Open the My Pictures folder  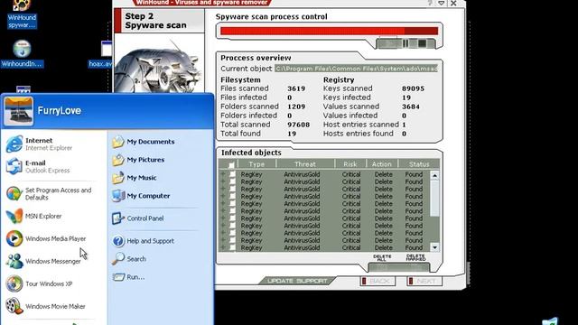pos(138,160)
